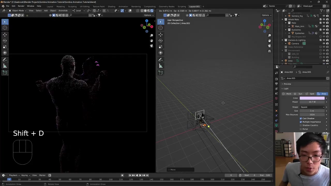Screen dimensions: 331x186
Task: Click the light Color swatch
Action: coord(312,98)
